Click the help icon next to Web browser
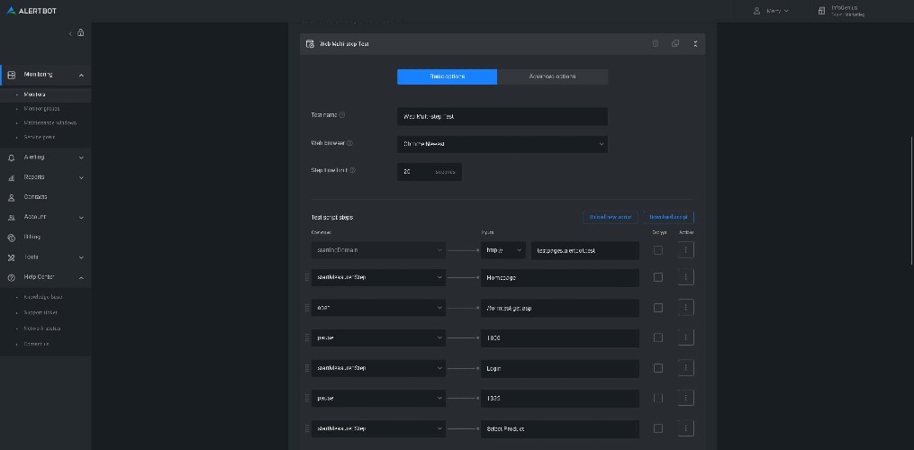914x450 pixels. click(349, 143)
